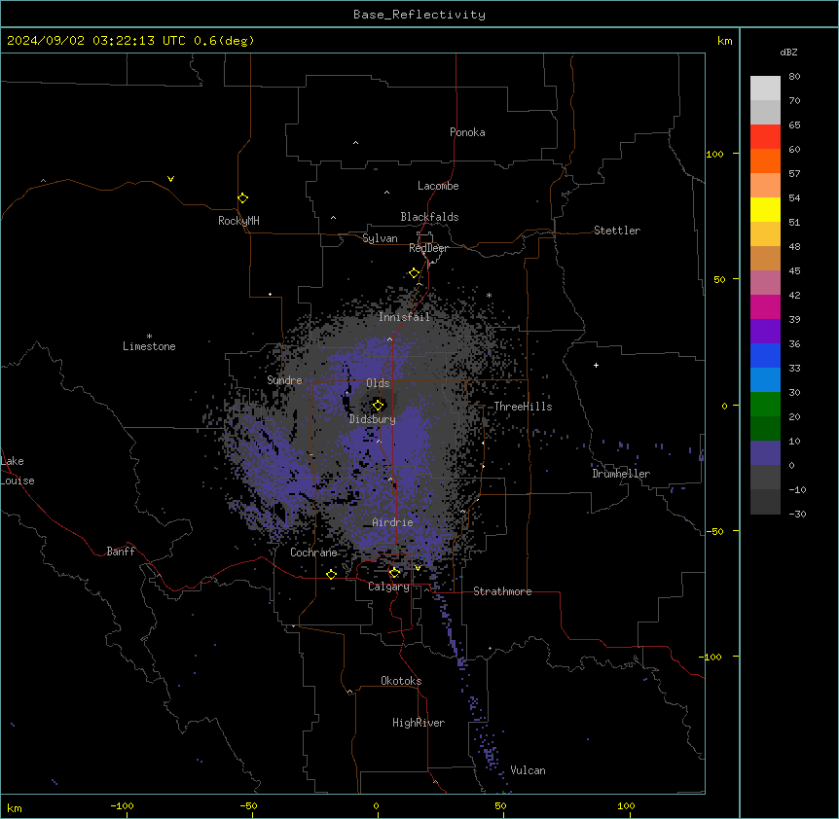The height and width of the screenshot is (819, 839).
Task: Click the Sylvan town label
Action: 380,238
